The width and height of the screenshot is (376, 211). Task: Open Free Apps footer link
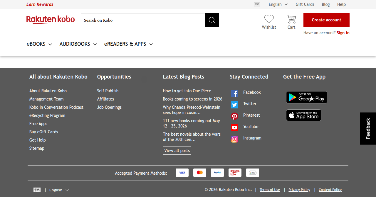tap(38, 124)
